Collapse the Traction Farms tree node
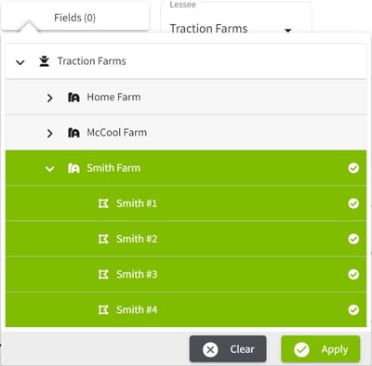372x366 pixels. 20,62
